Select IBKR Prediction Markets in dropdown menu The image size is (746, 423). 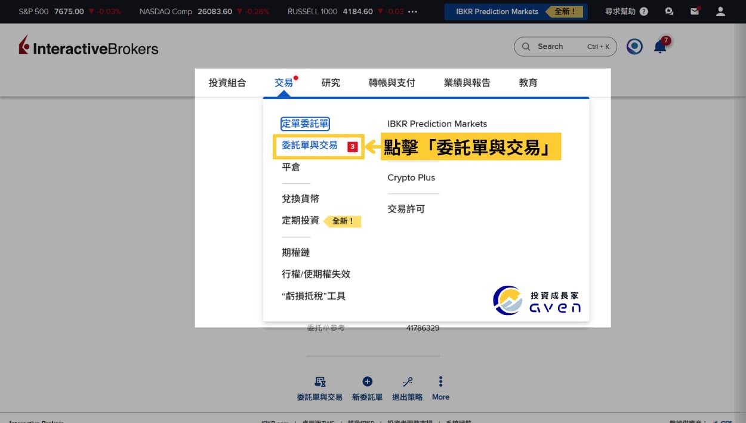pos(437,123)
